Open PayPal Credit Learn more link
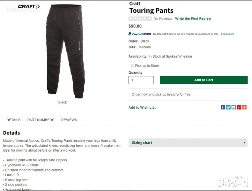This screenshot has width=252, height=191. pos(227,34)
